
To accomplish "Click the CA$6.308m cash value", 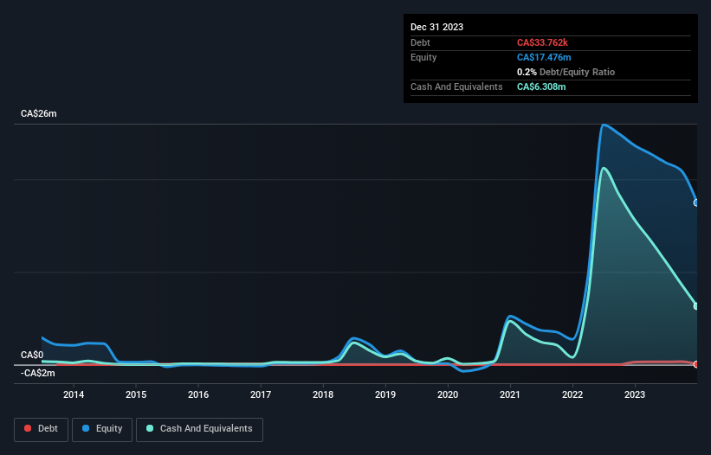I will [x=541, y=87].
